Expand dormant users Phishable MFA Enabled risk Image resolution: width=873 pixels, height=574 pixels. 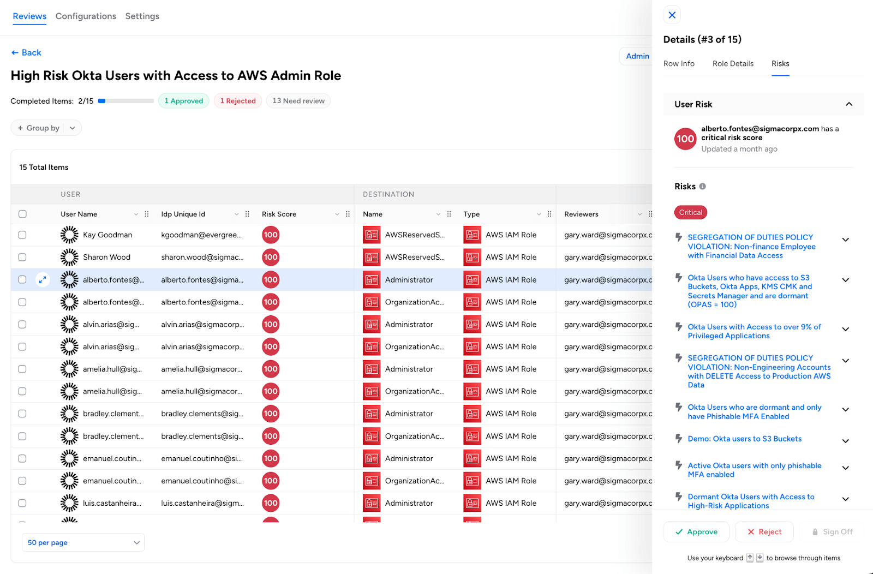846,410
